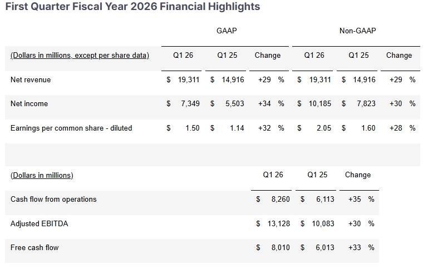Click the diluted EPS value 1.50
Screen dimensions: 428x269
pos(191,128)
